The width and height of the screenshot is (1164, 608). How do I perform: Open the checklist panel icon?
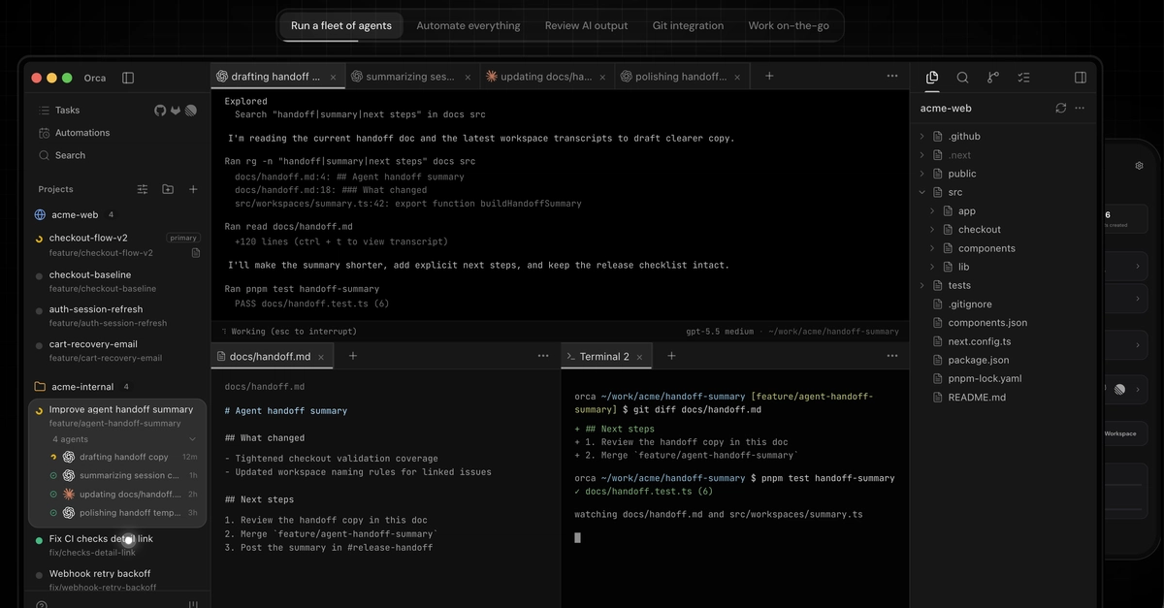click(1023, 78)
